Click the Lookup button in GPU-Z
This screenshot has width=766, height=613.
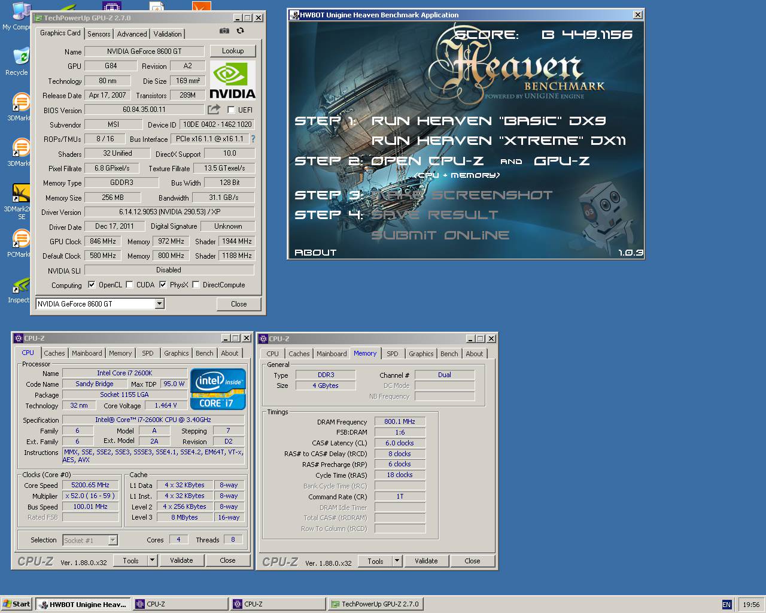[233, 51]
